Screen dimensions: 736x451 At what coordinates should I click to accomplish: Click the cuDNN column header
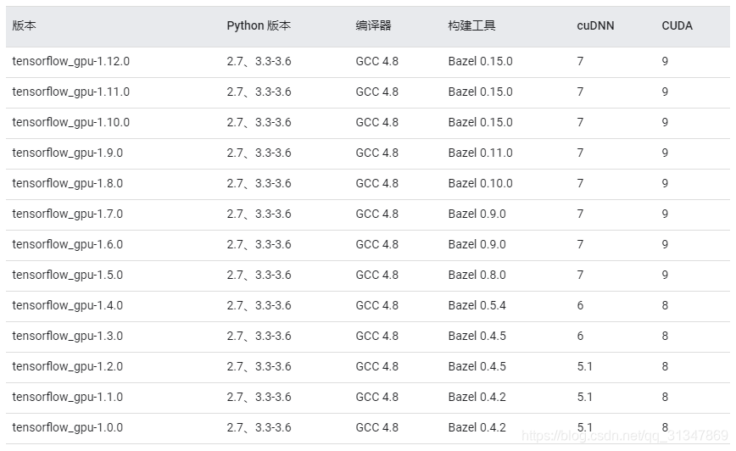pyautogui.click(x=595, y=25)
